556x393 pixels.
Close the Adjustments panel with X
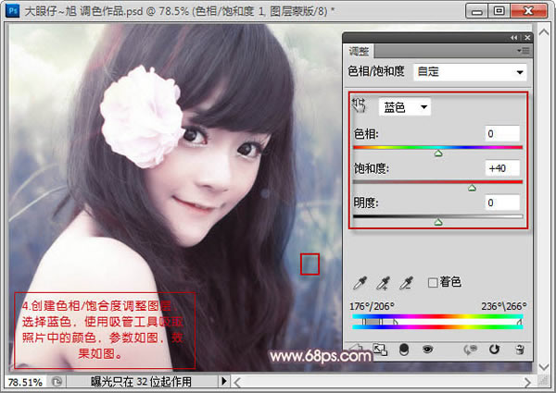527,38
